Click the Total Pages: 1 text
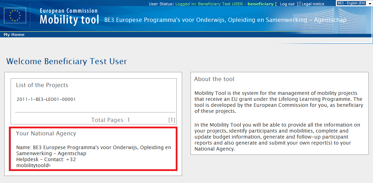373x183 pixels. (x=111, y=120)
